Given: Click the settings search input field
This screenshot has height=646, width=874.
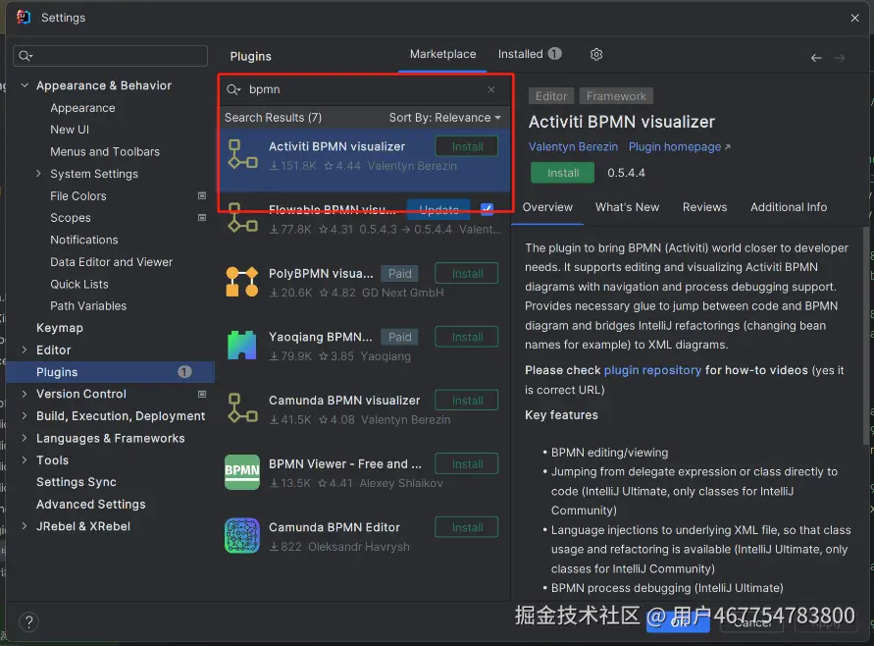Looking at the screenshot, I should click(111, 56).
